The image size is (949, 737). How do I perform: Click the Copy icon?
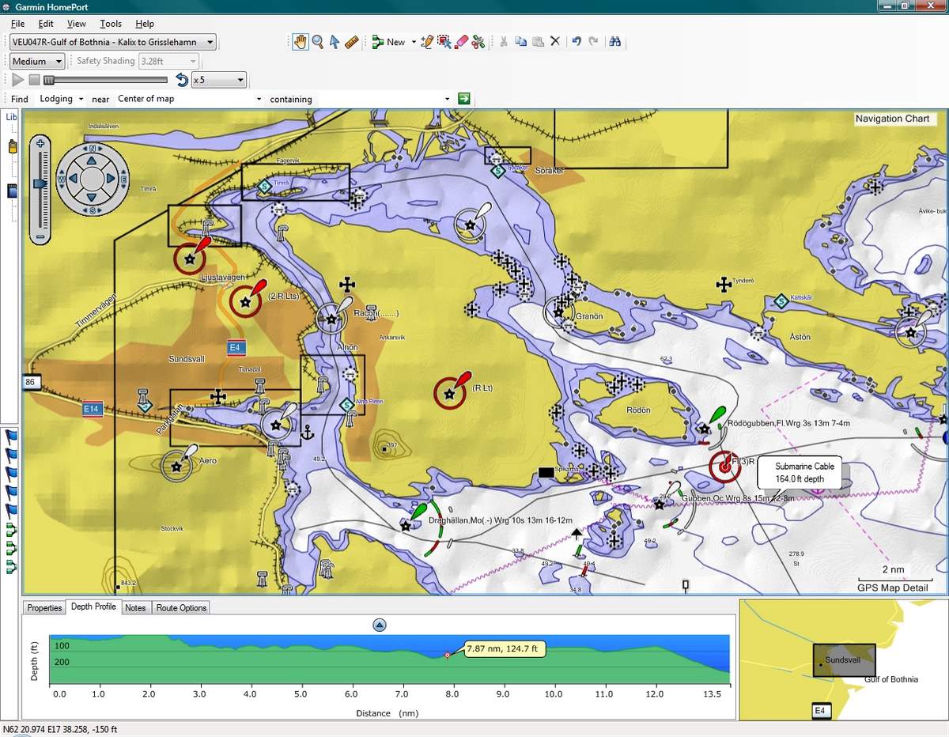click(x=520, y=42)
